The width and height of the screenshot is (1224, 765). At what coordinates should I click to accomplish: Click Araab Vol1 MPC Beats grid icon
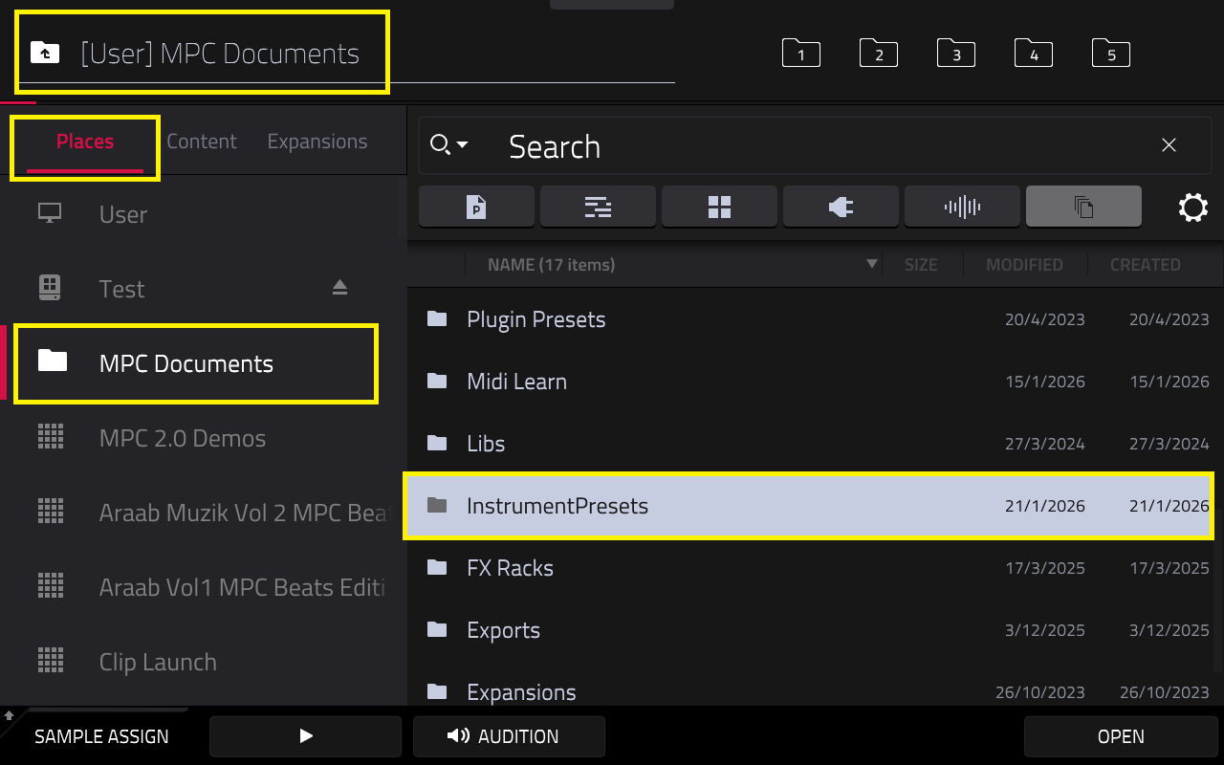(x=51, y=586)
